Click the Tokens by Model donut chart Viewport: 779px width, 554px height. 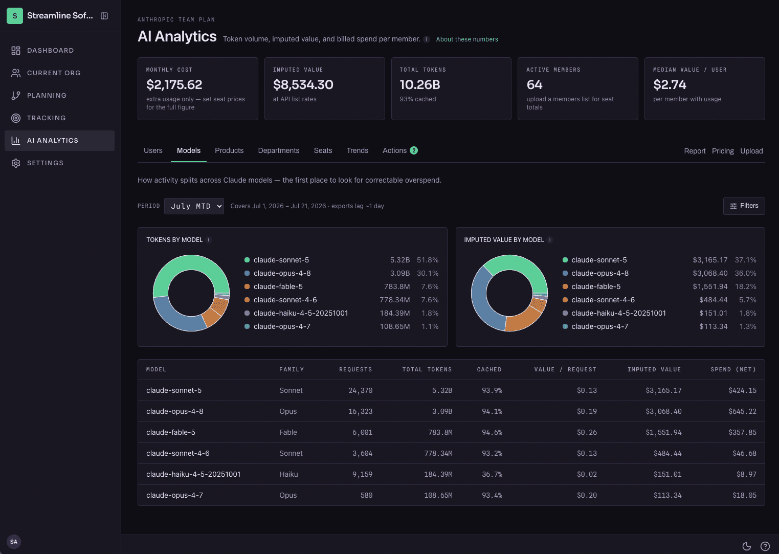(x=191, y=293)
